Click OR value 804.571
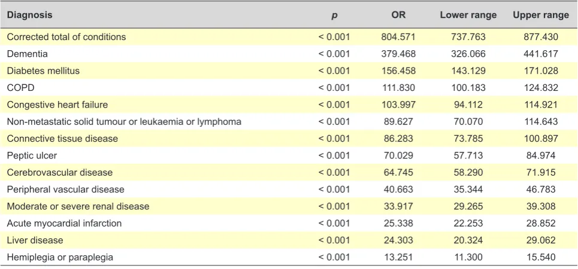 tap(398, 37)
